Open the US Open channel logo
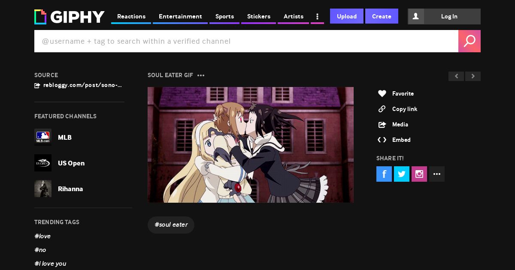 (43, 163)
